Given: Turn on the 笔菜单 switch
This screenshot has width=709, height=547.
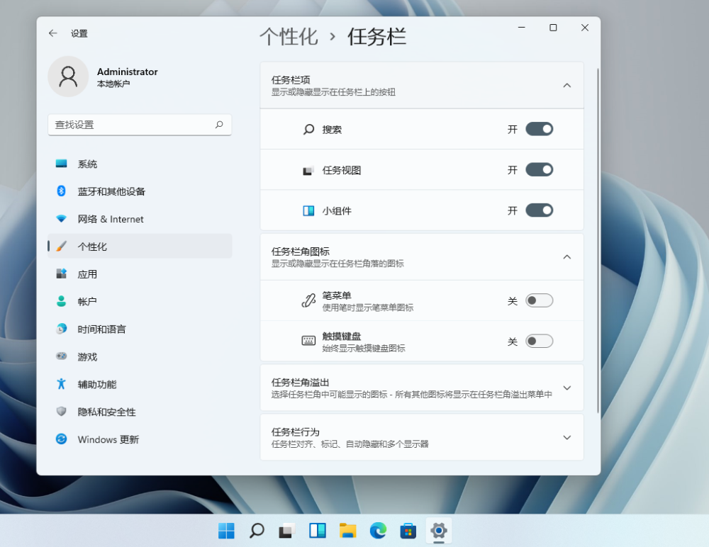Looking at the screenshot, I should coord(539,300).
